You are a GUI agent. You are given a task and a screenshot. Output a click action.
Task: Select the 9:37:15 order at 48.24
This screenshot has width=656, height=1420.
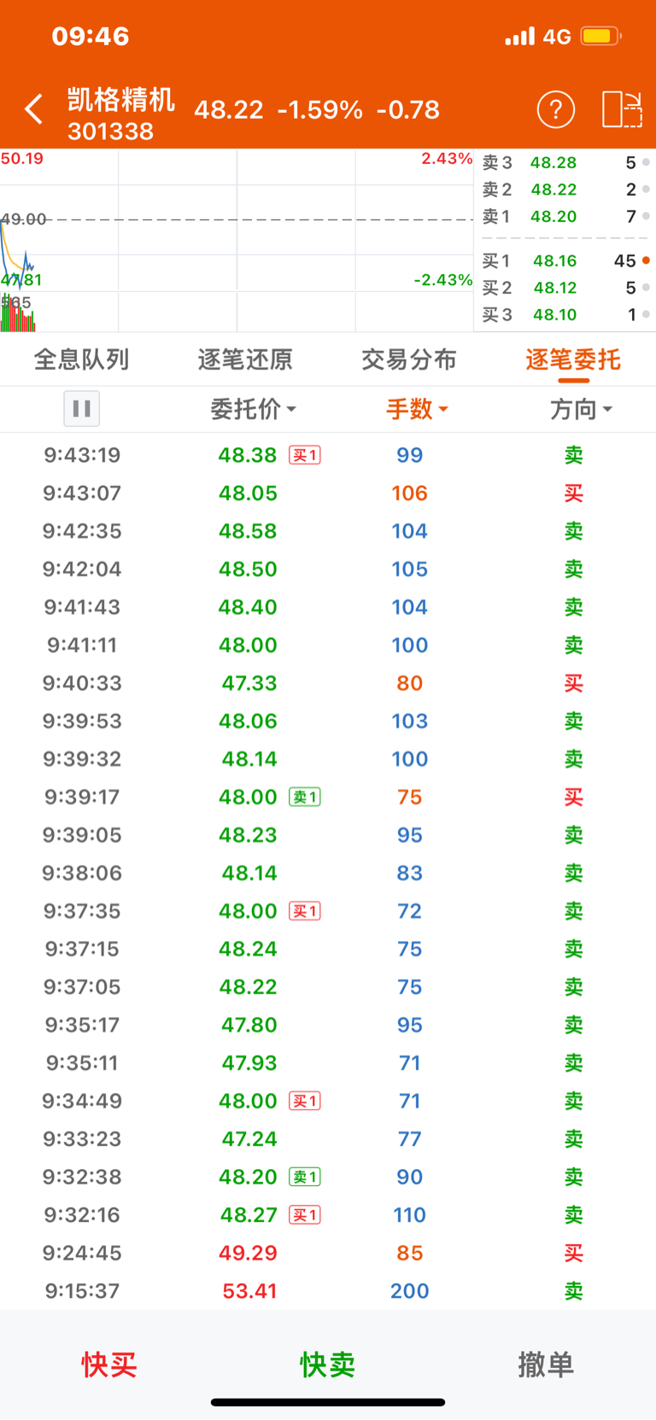(x=328, y=950)
